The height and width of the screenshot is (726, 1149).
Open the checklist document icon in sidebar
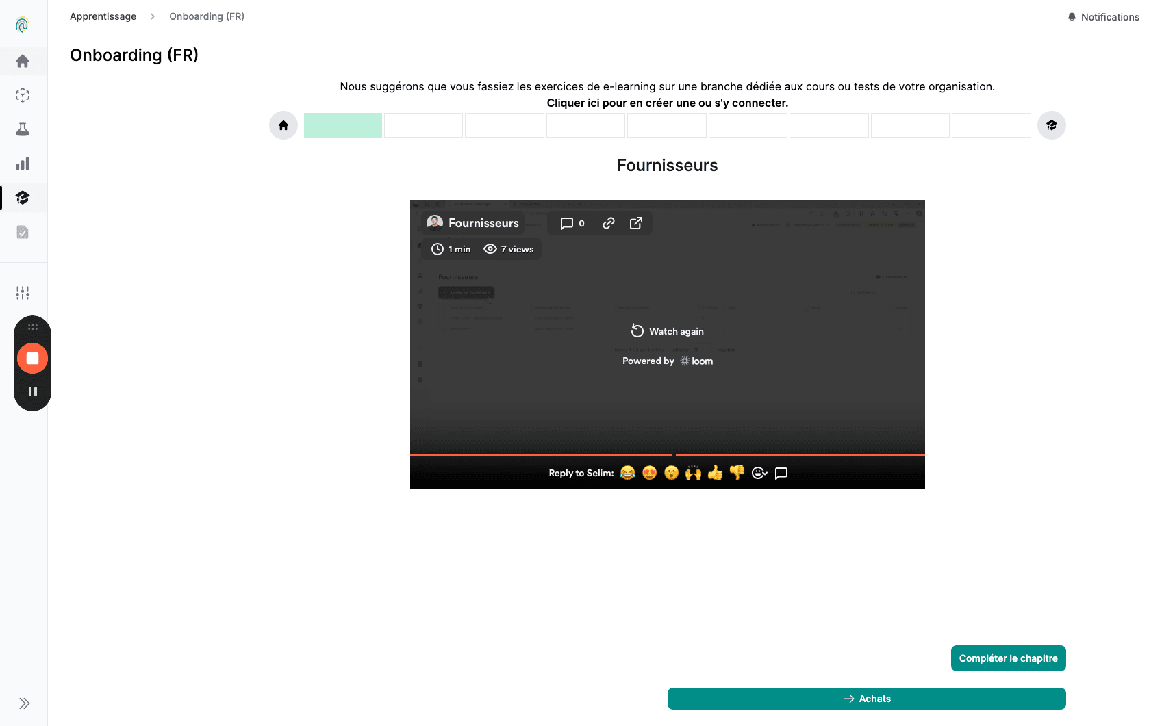23,232
